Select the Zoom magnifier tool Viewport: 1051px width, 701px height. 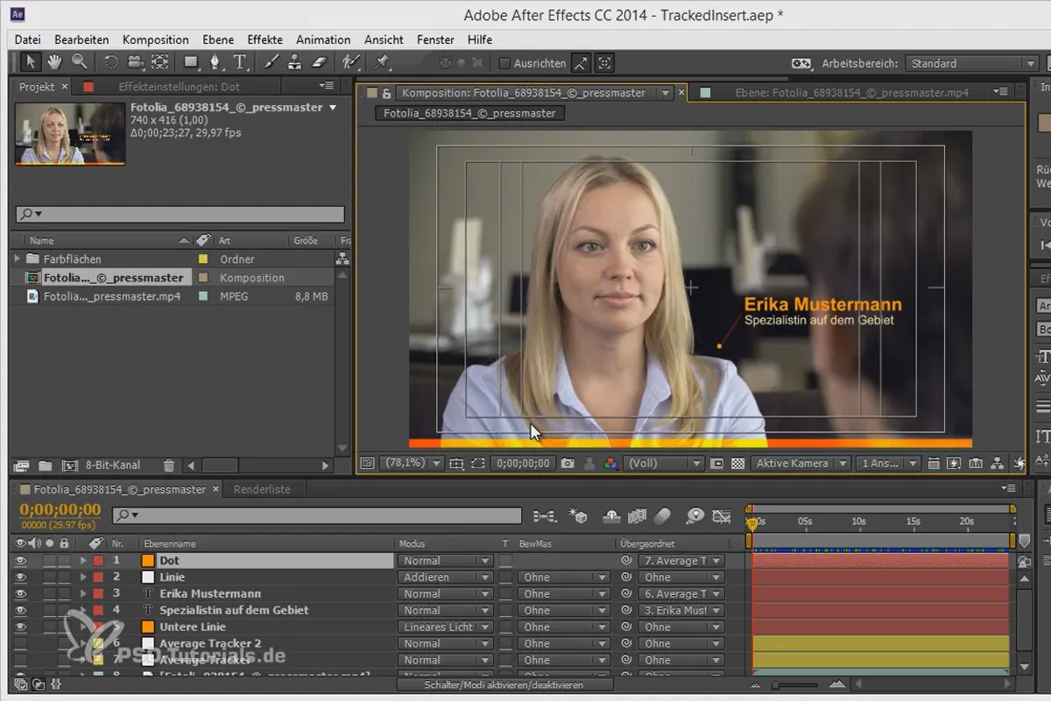79,62
